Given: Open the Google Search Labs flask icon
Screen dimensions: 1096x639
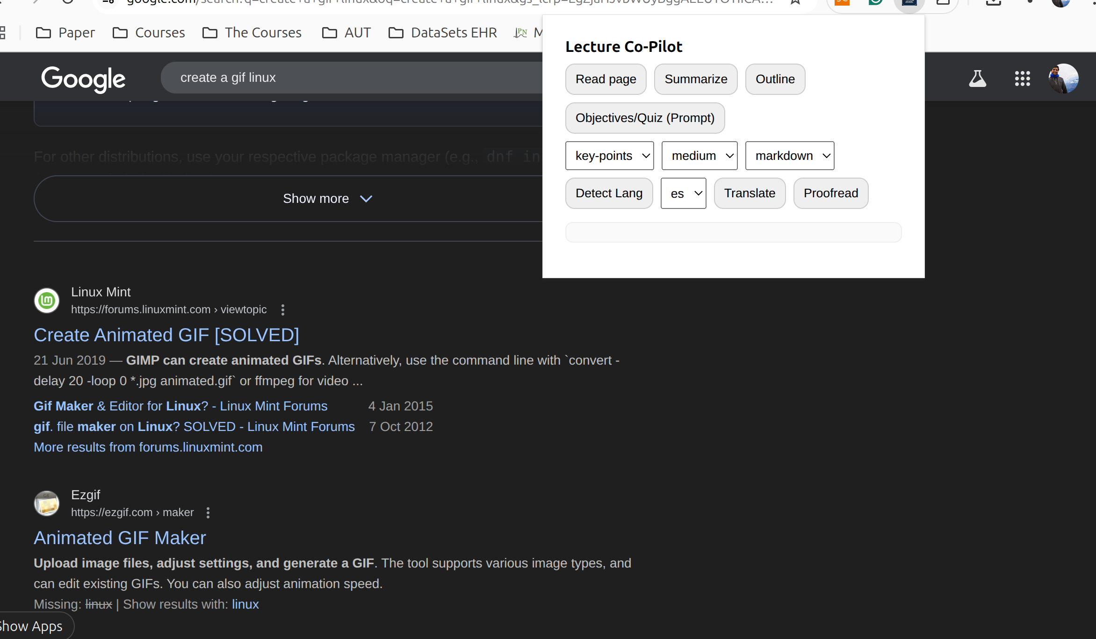Looking at the screenshot, I should tap(977, 79).
